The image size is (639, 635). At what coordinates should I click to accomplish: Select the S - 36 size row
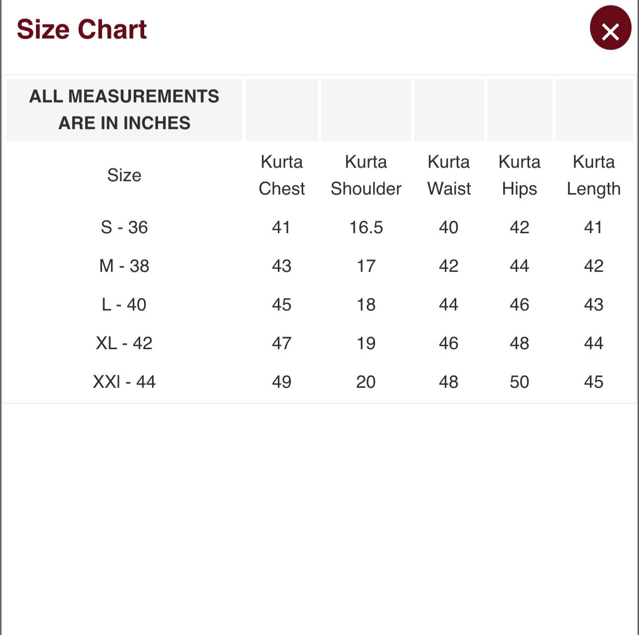319,227
